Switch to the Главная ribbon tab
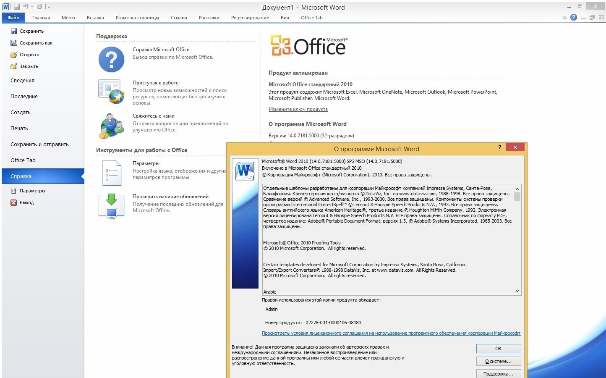 pos(41,18)
